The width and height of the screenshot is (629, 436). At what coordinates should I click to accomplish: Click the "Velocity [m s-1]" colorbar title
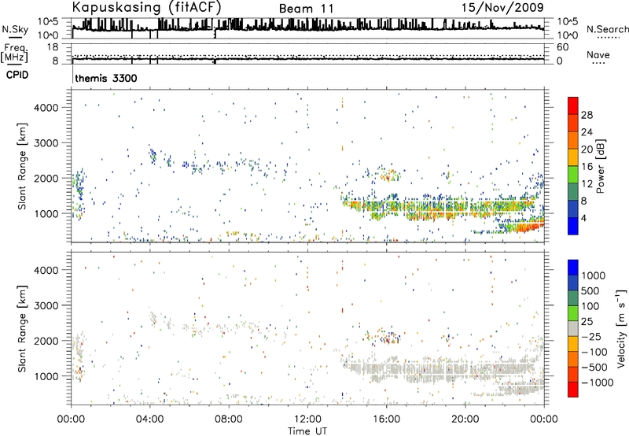pos(621,328)
